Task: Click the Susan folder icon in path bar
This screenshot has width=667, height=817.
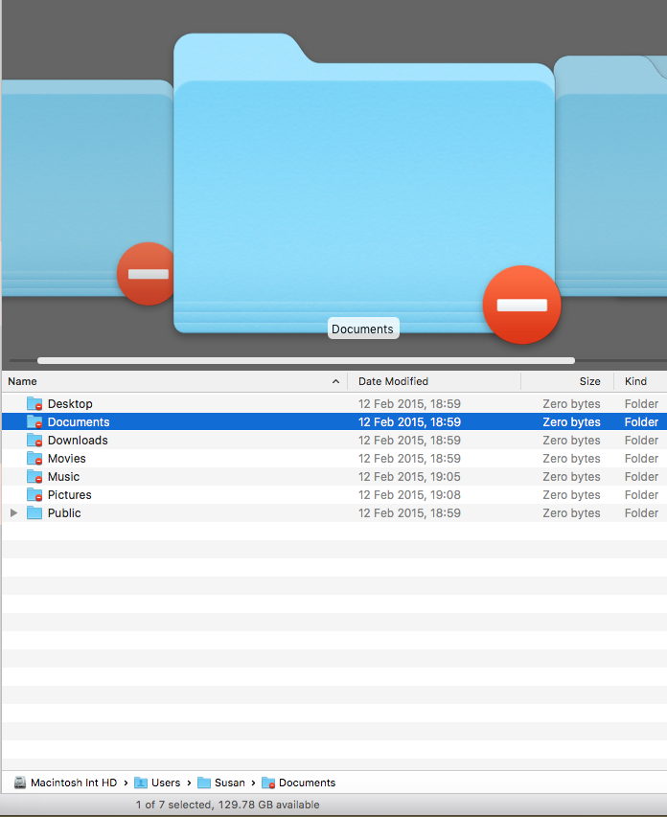Action: click(204, 783)
